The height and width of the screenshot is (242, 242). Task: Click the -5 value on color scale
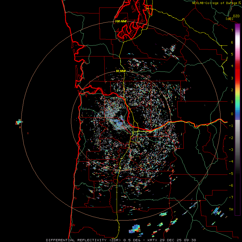(231, 174)
